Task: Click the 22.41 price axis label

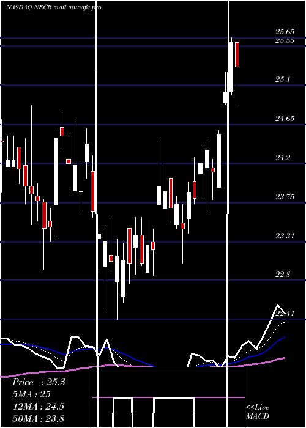Action: point(285,313)
